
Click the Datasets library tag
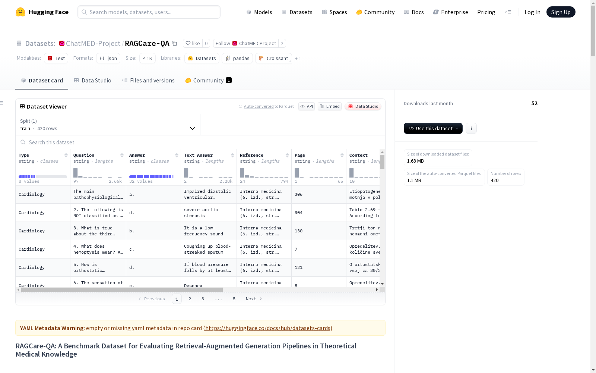click(202, 58)
